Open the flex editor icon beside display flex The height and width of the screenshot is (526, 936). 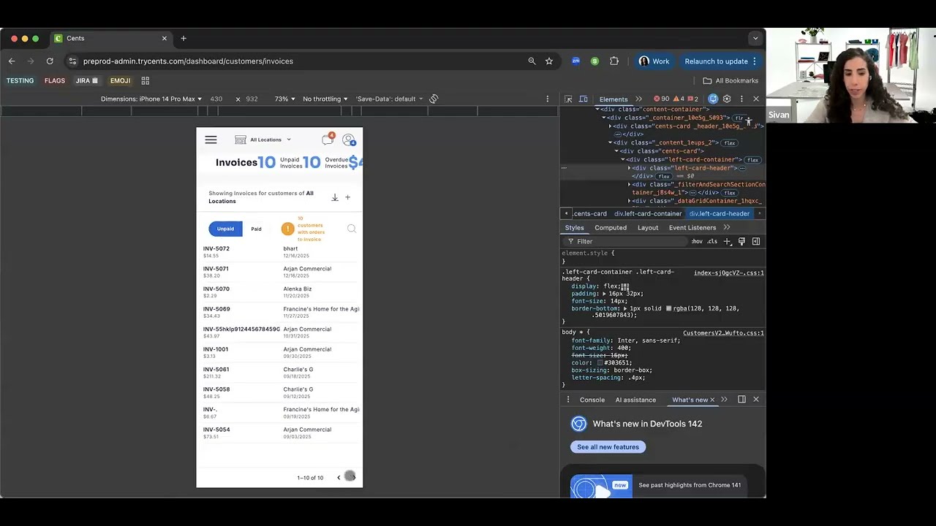click(x=625, y=286)
